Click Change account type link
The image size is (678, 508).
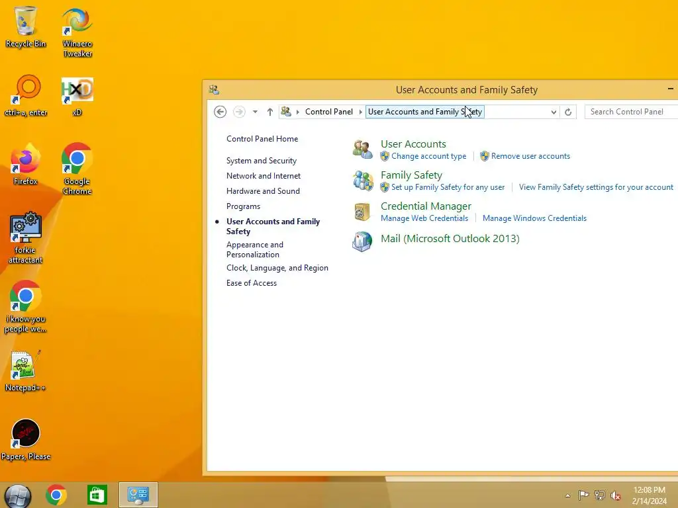(x=428, y=156)
